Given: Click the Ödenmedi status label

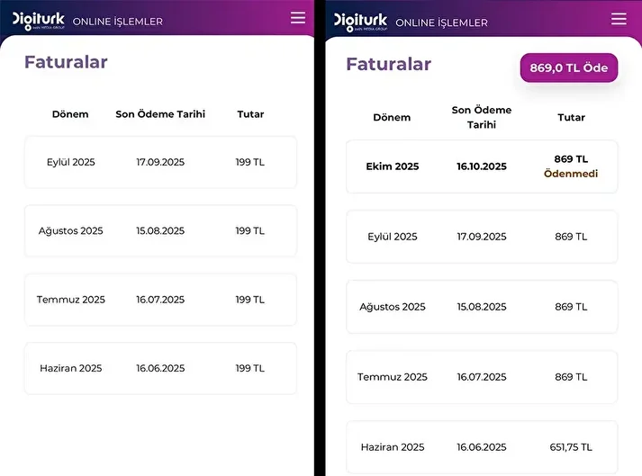Looking at the screenshot, I should pos(571,174).
